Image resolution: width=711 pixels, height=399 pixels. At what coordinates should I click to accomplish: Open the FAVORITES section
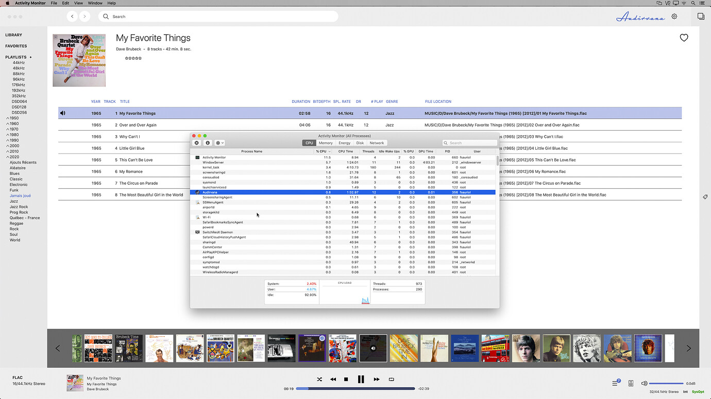tap(16, 46)
